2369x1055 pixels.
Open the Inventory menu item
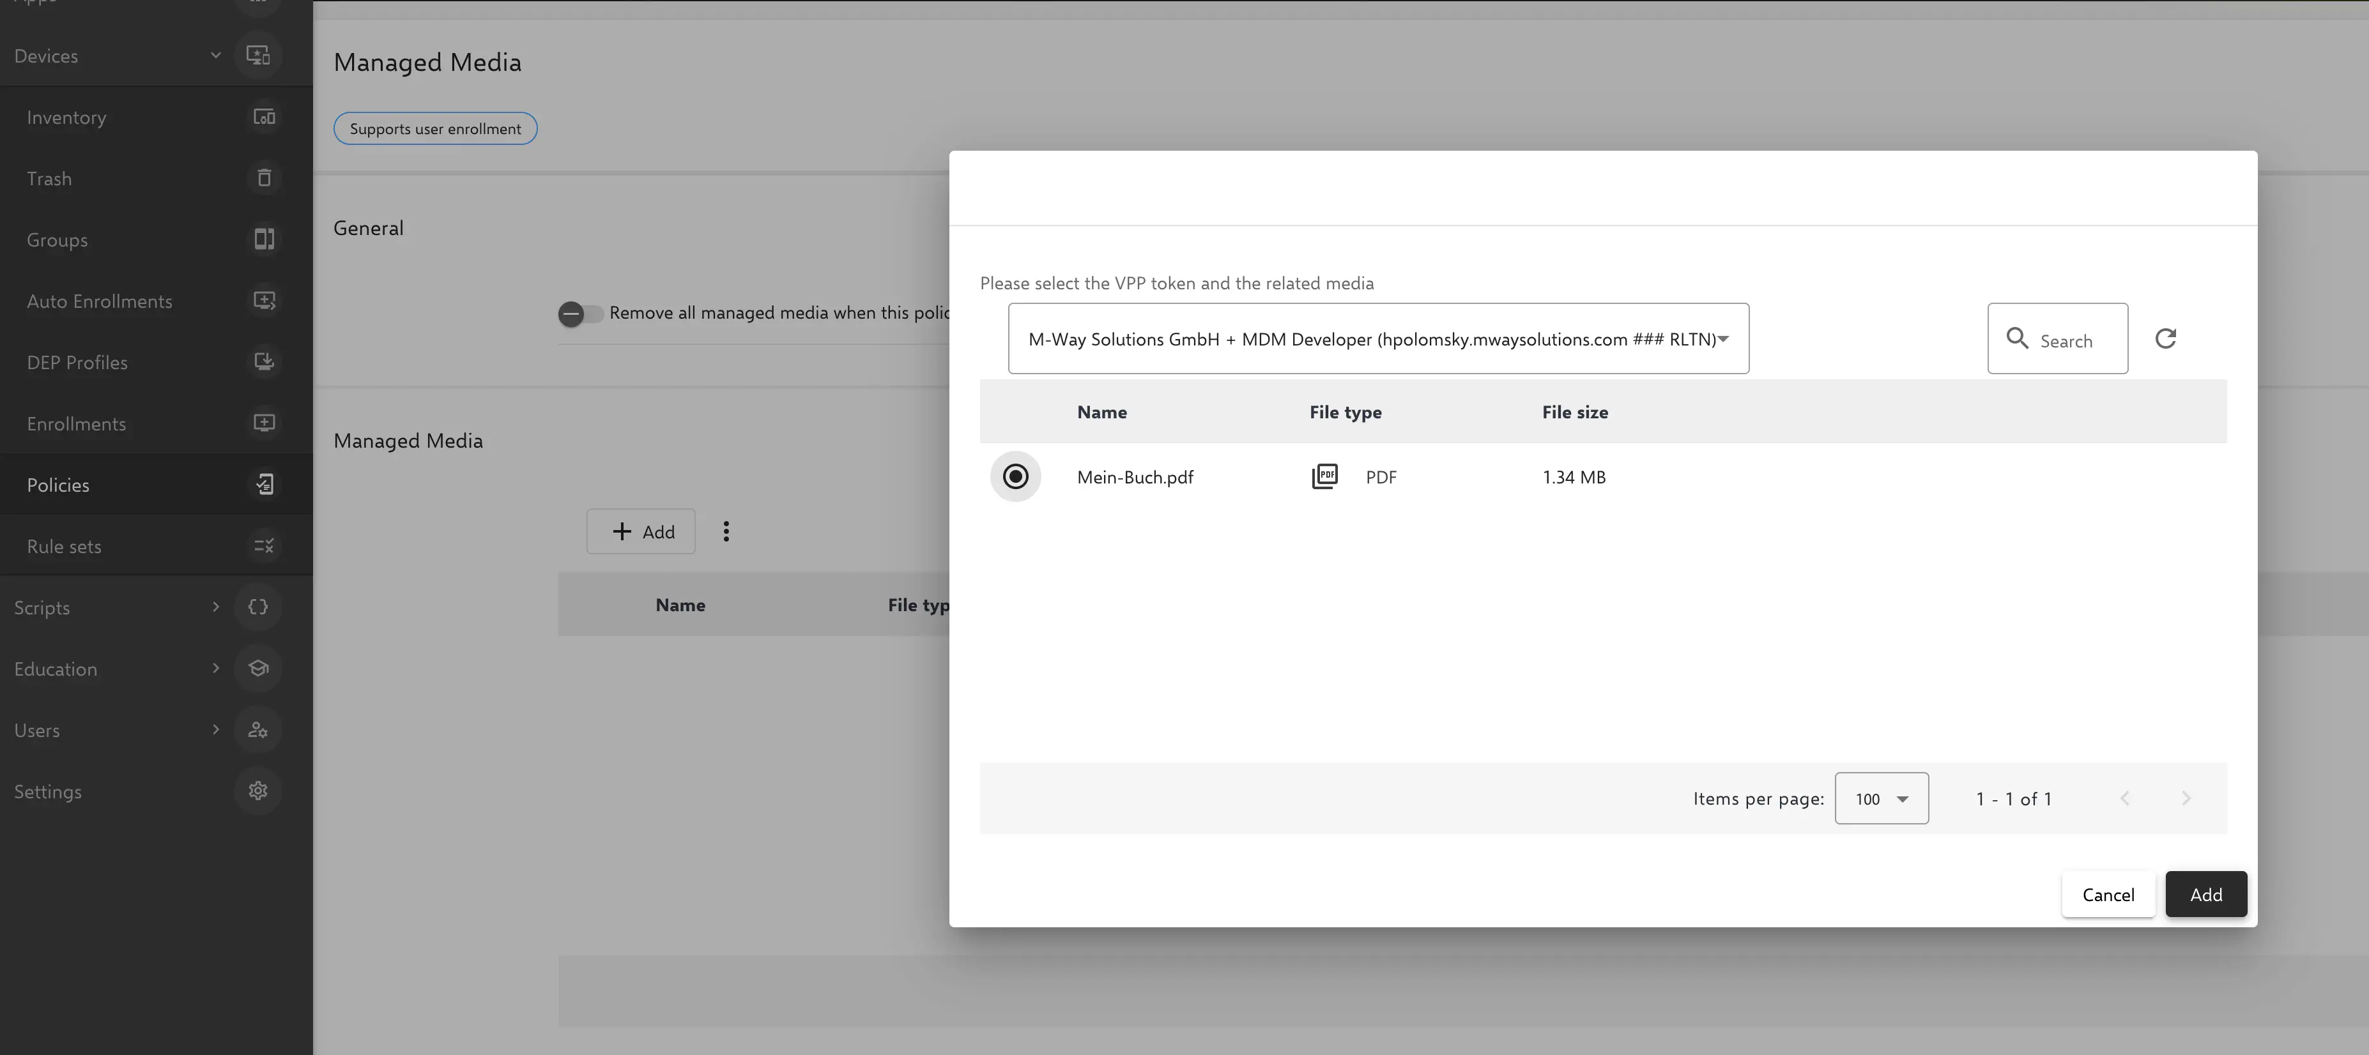coord(66,118)
